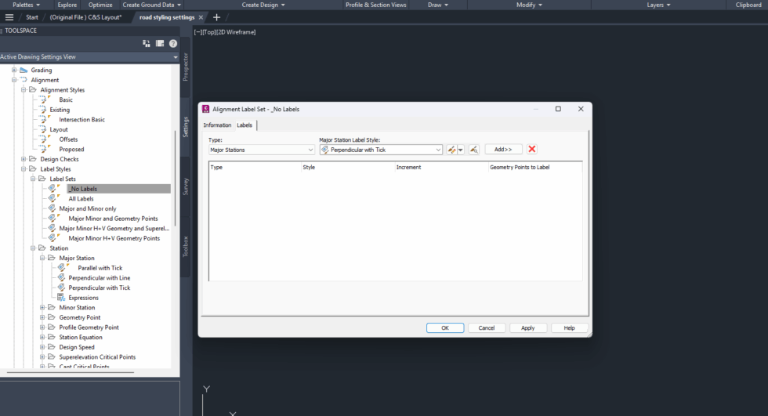Viewport: 768px width, 416px height.
Task: Open the Major Station Label Style dropdown
Action: click(381, 150)
